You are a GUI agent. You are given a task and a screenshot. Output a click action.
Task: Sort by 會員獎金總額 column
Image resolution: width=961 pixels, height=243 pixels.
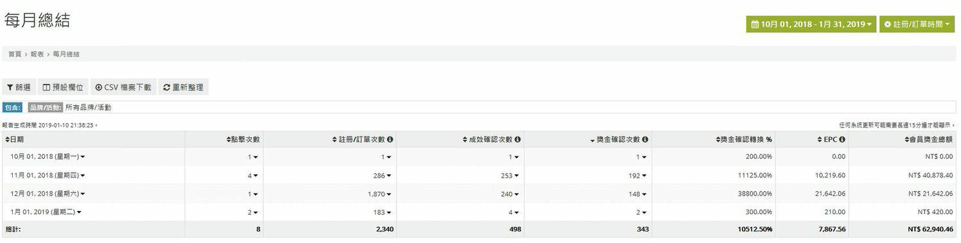(x=928, y=139)
